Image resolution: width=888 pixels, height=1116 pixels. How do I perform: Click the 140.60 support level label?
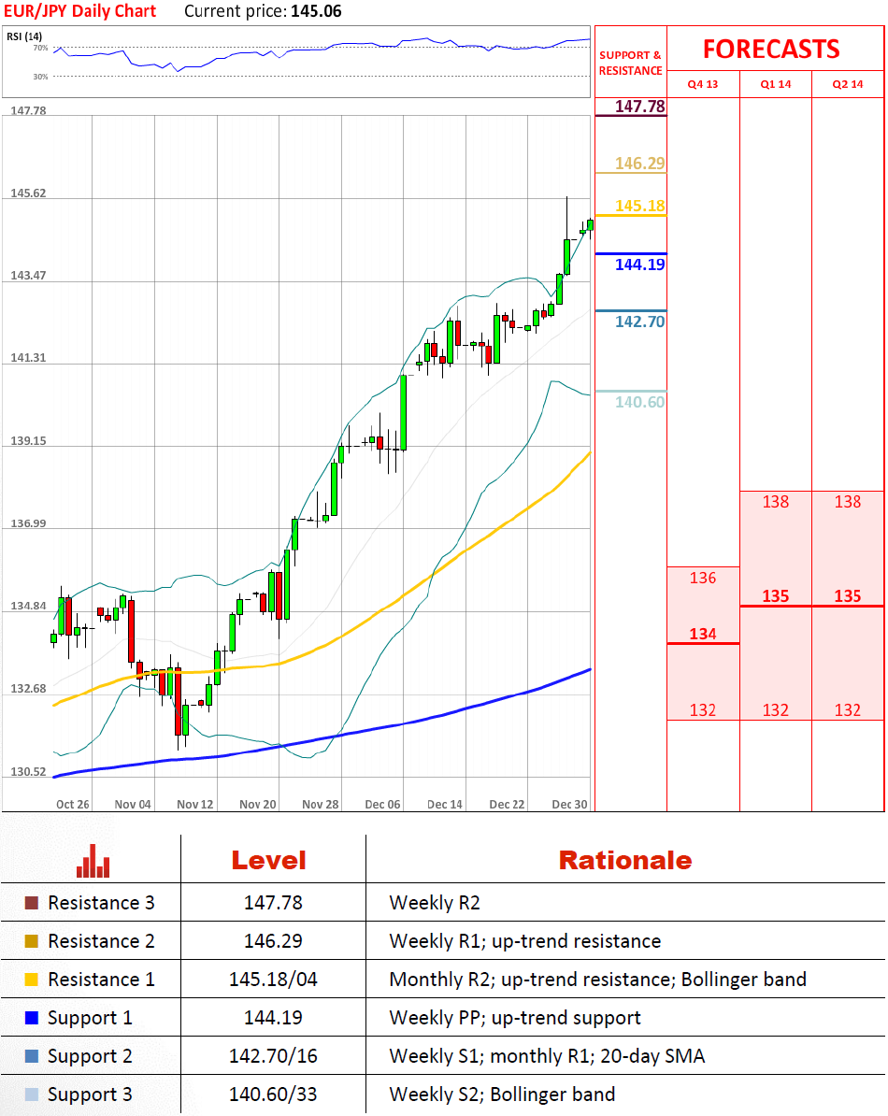(639, 402)
